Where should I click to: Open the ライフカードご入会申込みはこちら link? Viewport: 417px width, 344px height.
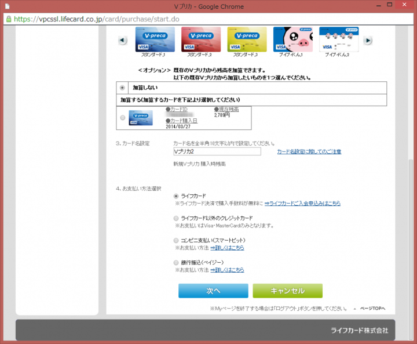[302, 203]
